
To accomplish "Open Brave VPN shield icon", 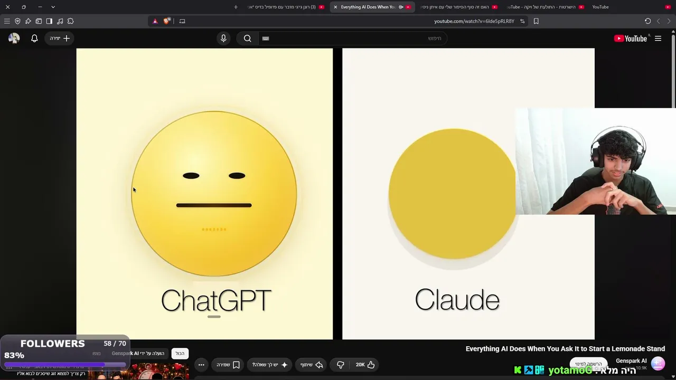I will pos(17,21).
